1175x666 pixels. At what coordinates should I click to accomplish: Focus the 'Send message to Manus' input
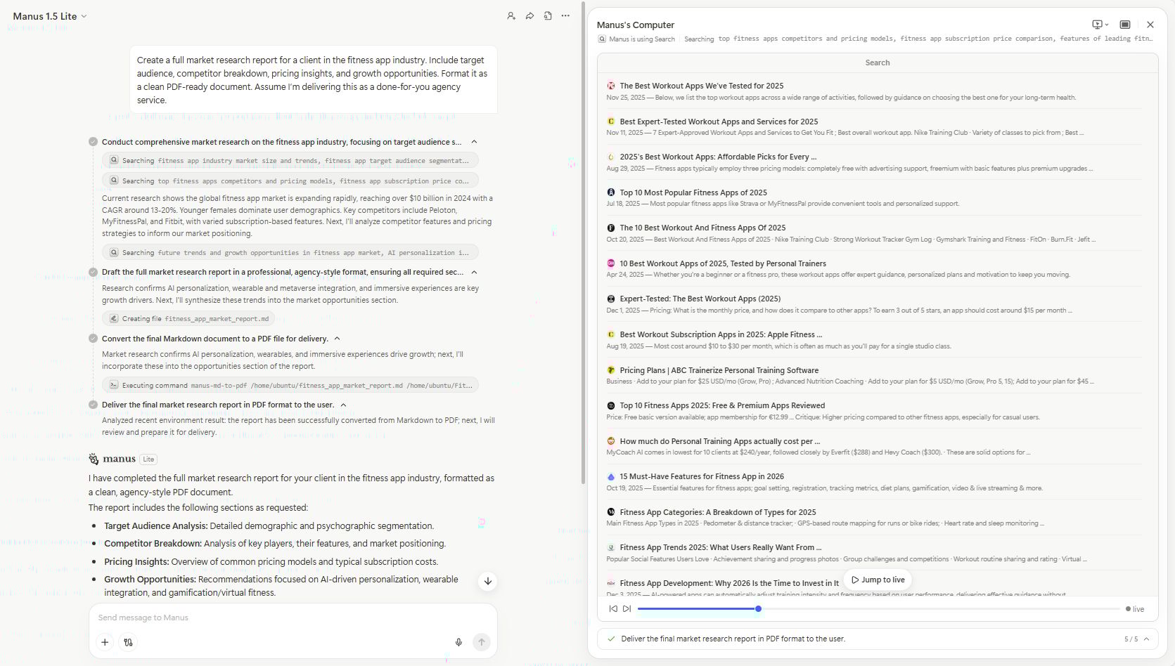(293, 618)
